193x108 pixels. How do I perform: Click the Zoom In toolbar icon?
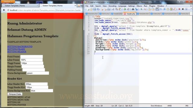click(x=141, y=9)
